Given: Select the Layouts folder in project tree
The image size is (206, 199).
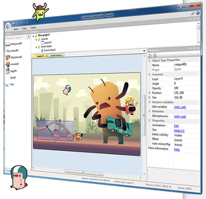Looking at the screenshot, I should pos(43,39).
